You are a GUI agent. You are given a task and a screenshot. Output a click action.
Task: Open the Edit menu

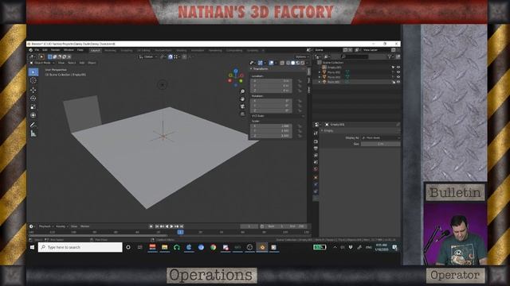click(x=45, y=50)
